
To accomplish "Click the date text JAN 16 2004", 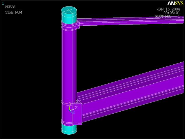I will pos(168,9).
